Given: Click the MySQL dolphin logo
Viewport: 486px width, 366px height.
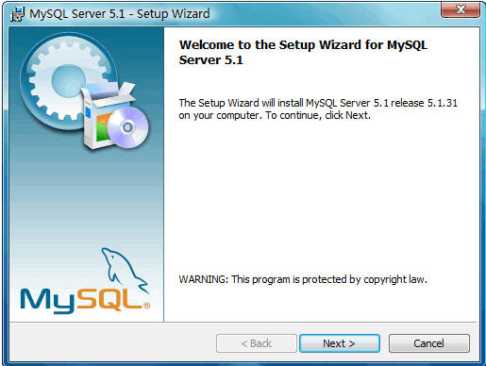Looking at the screenshot, I should pyautogui.click(x=125, y=271).
